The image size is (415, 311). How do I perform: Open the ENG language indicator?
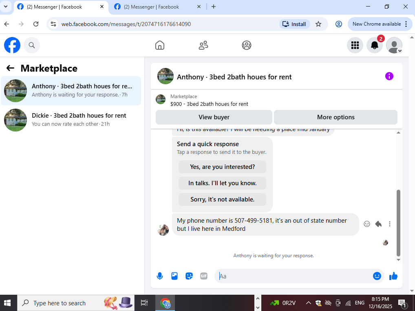[x=360, y=303]
